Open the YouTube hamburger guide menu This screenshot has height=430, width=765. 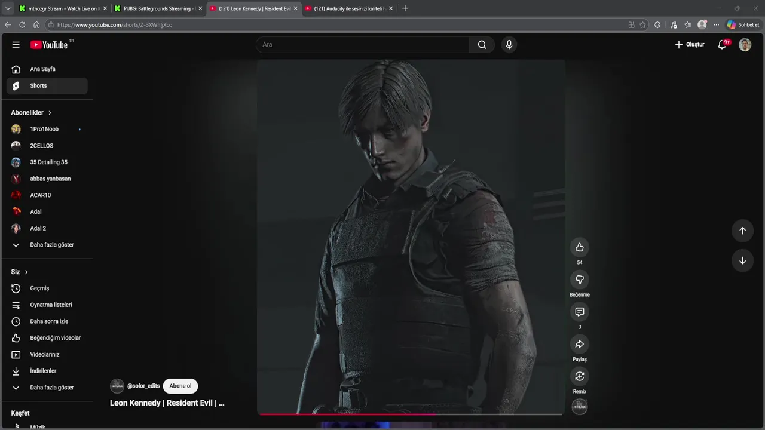(x=16, y=45)
